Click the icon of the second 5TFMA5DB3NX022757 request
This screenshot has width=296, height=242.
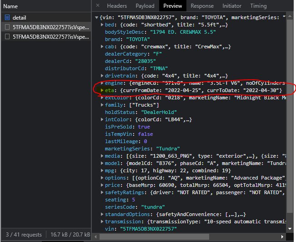coord(7,36)
